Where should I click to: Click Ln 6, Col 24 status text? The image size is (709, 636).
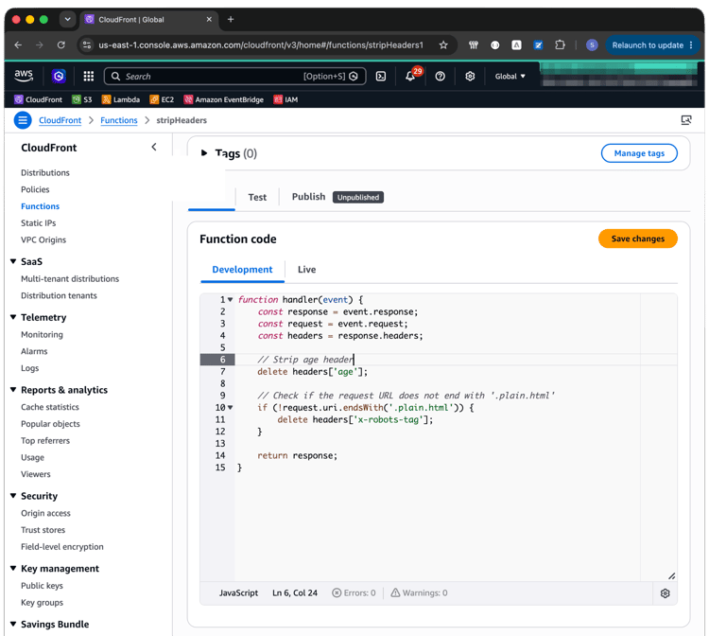pos(295,592)
